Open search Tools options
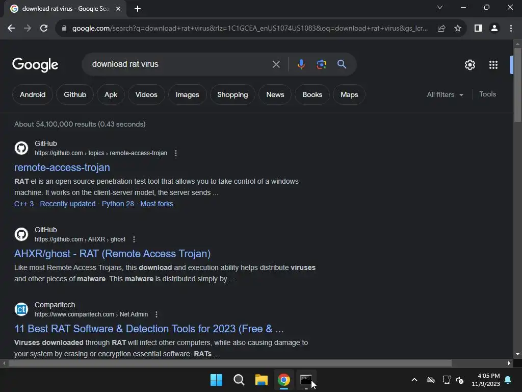 tap(488, 94)
